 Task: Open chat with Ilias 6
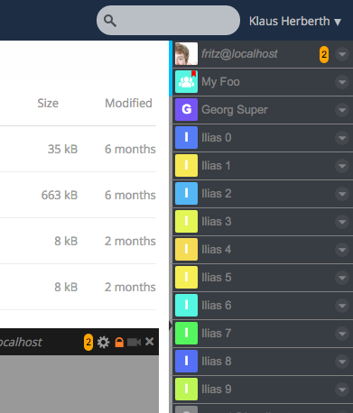(263, 306)
